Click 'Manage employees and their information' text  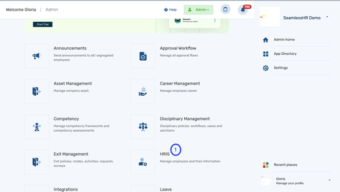pos(190,161)
